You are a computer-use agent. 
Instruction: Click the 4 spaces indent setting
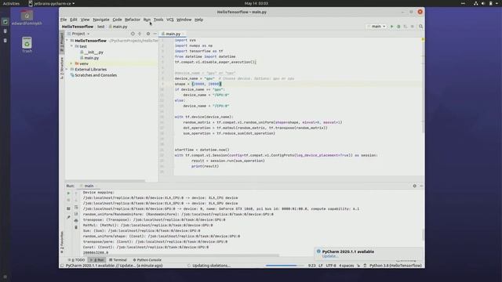click(x=347, y=266)
